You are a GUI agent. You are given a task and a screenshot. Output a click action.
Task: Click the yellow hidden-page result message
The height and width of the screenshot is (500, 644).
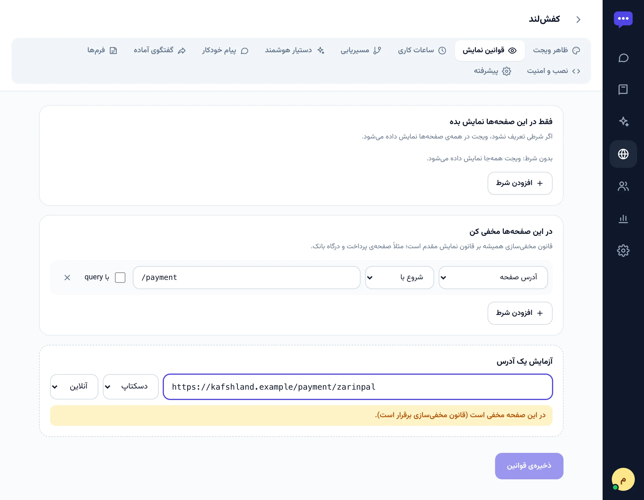coord(301,416)
